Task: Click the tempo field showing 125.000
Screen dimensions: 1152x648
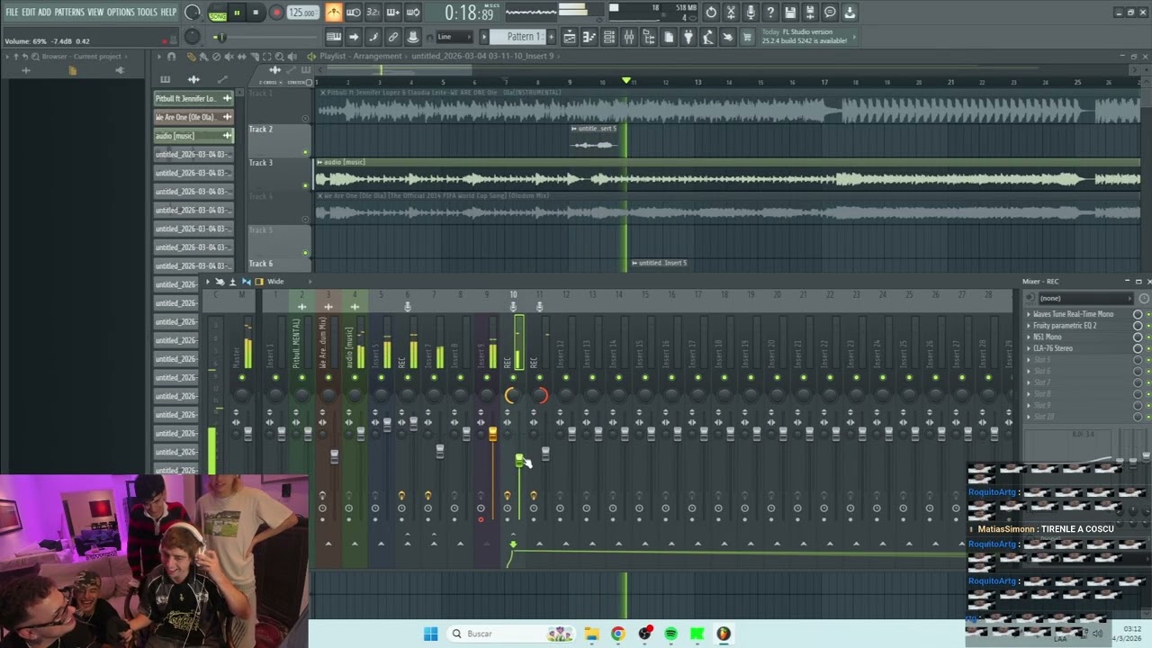Action: point(302,13)
